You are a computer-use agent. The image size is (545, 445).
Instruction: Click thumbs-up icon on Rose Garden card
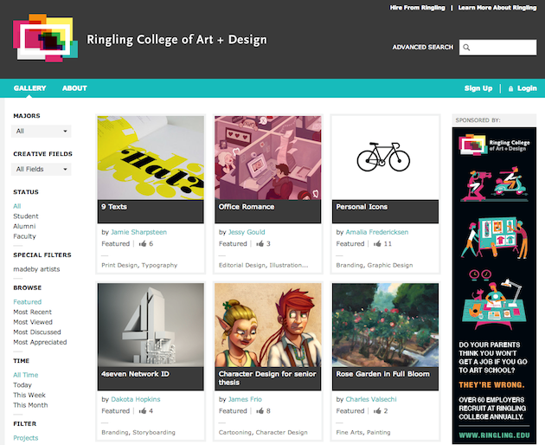point(377,411)
